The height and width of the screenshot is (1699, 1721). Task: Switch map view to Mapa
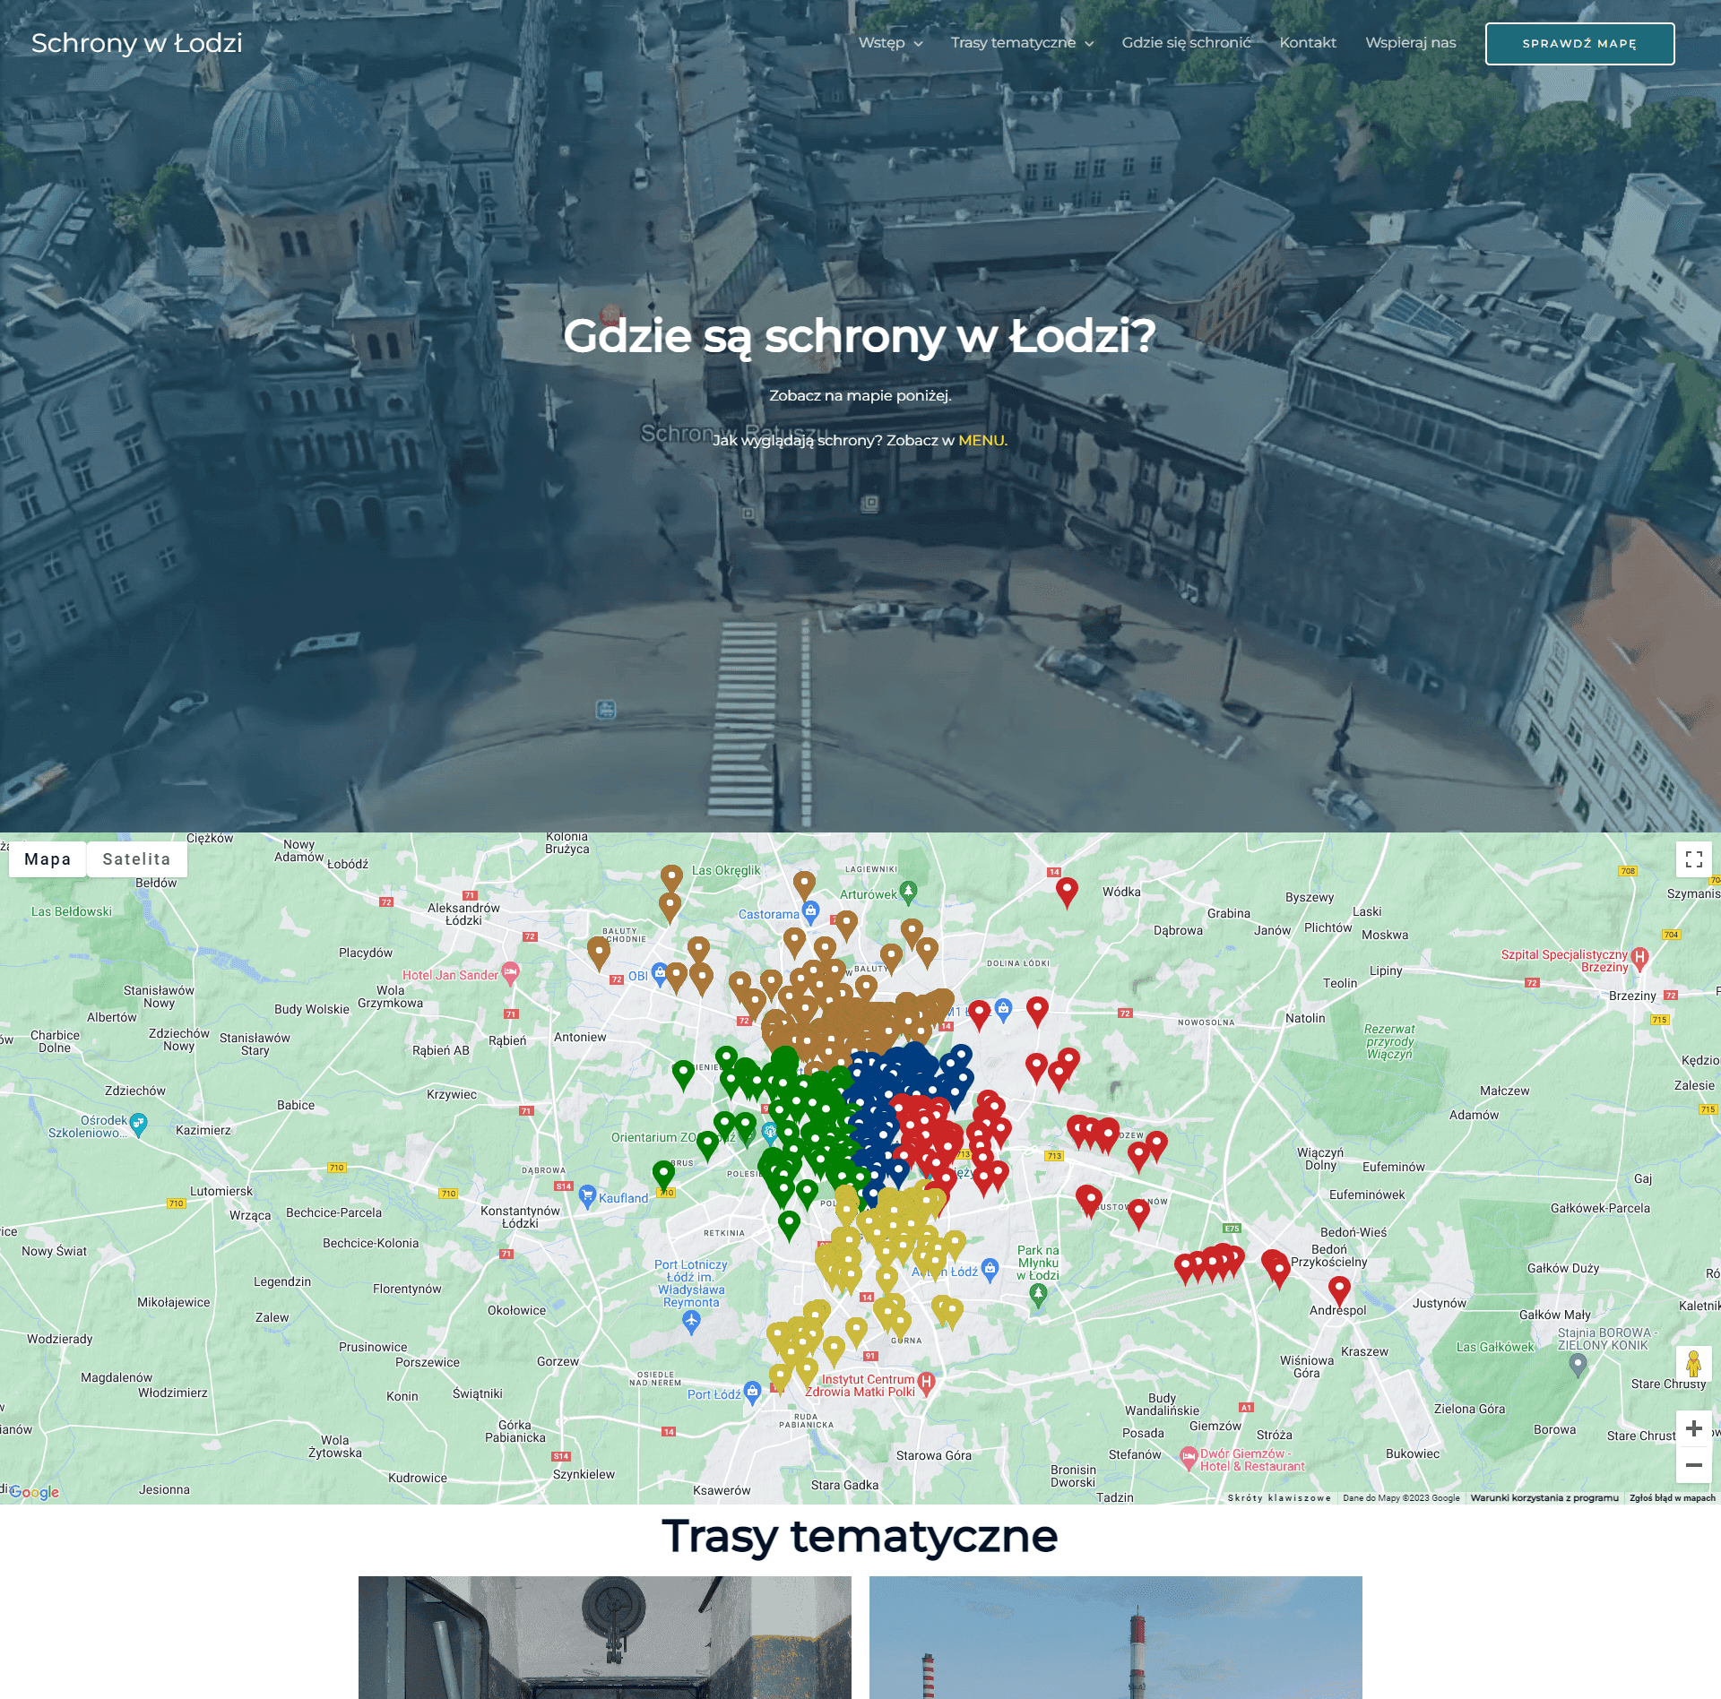click(x=48, y=859)
